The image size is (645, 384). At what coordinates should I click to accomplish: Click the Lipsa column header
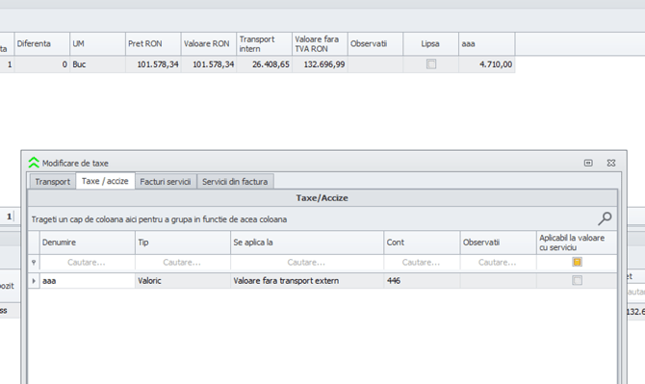coord(430,44)
